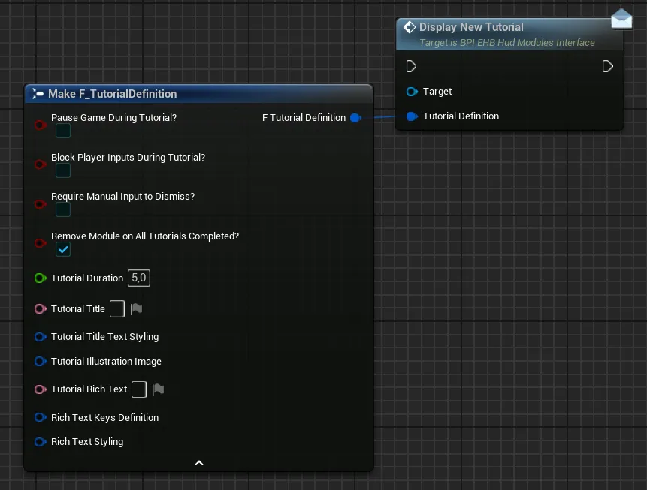Viewport: 647px width, 490px height.
Task: Click the green Tutorial Duration float pin
Action: 40,278
